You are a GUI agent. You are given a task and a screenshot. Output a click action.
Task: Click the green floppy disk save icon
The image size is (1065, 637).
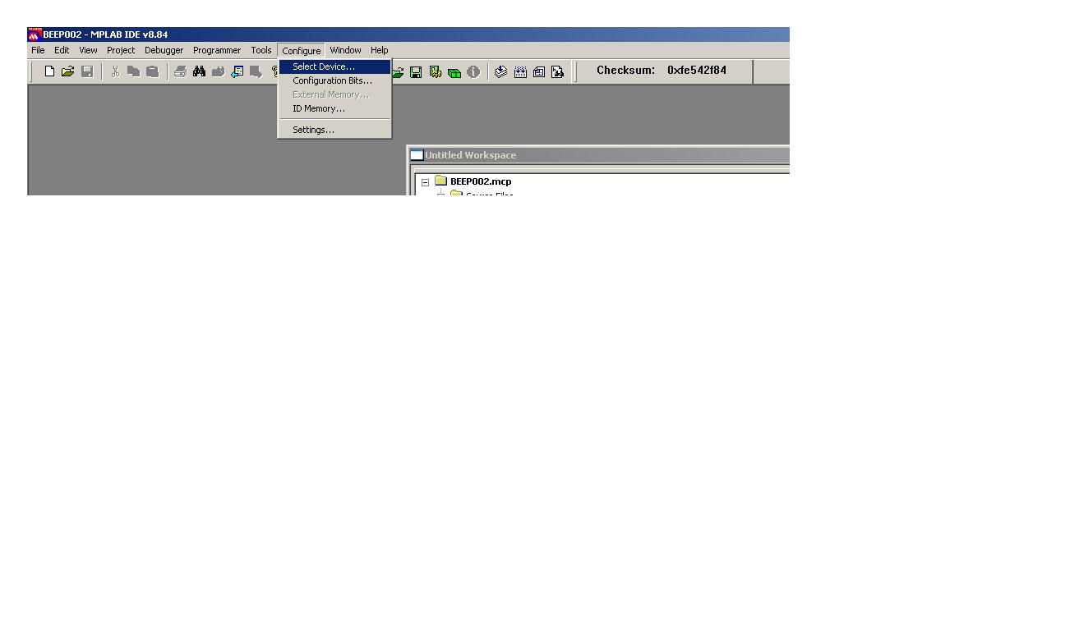[x=416, y=72]
